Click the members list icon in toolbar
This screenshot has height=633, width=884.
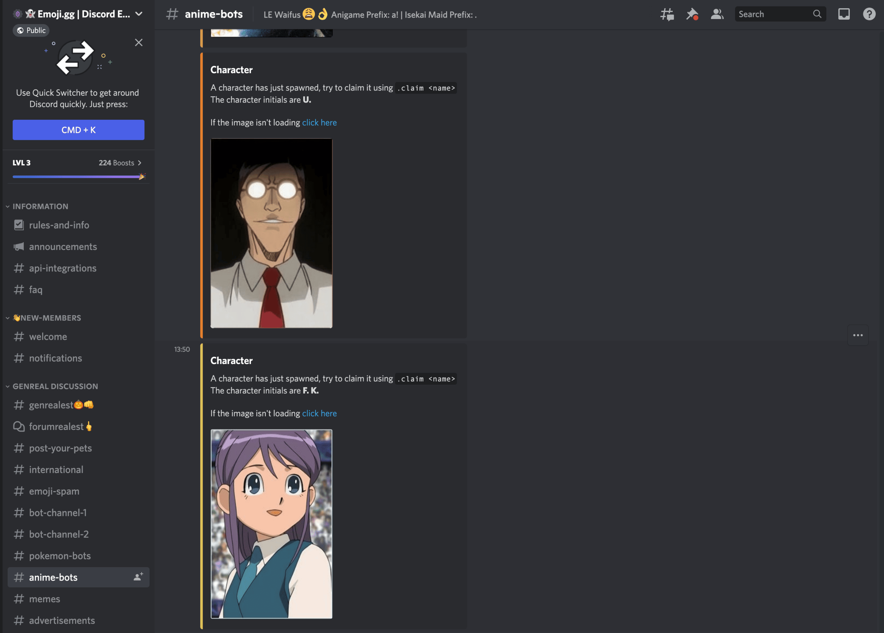[716, 14]
